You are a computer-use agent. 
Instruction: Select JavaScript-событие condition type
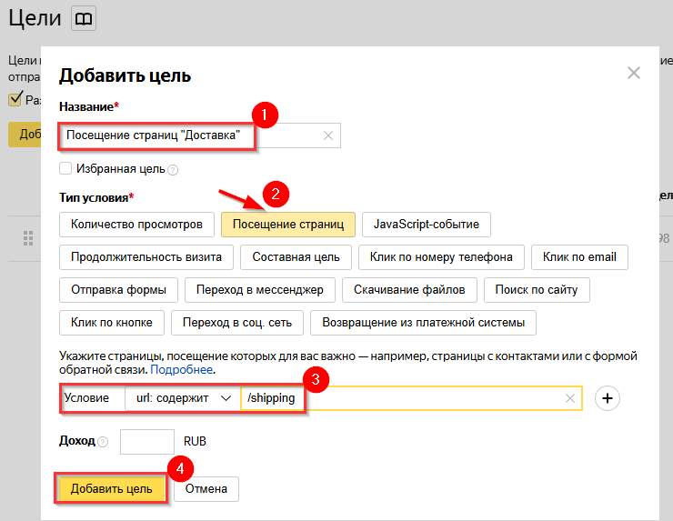click(426, 225)
